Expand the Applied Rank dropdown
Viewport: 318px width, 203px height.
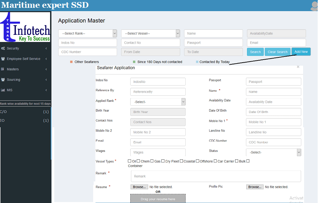click(158, 102)
